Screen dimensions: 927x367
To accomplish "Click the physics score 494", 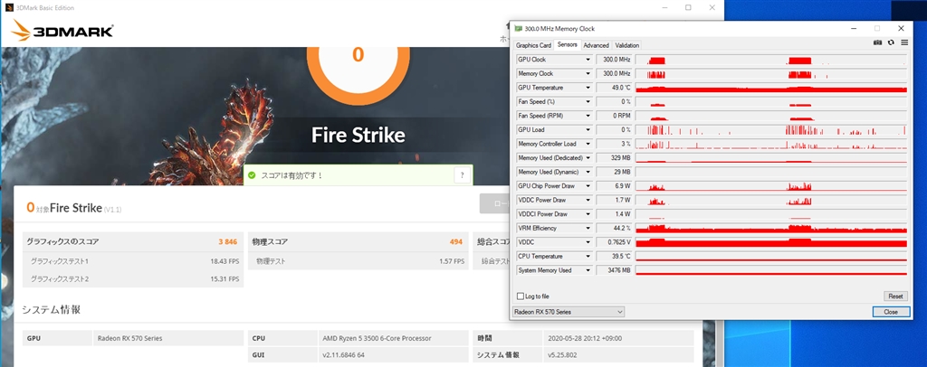I will click(456, 242).
